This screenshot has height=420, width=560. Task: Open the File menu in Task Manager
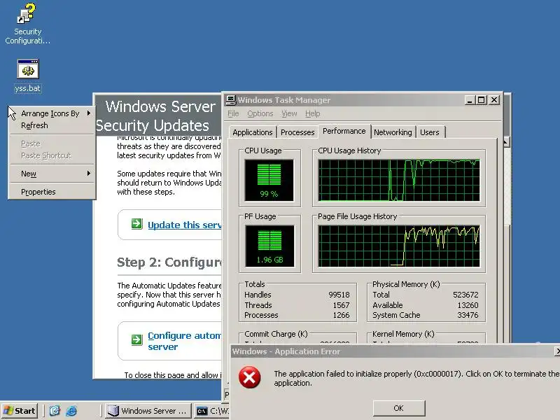coord(233,113)
